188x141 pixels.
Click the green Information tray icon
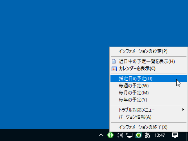coord(110,135)
